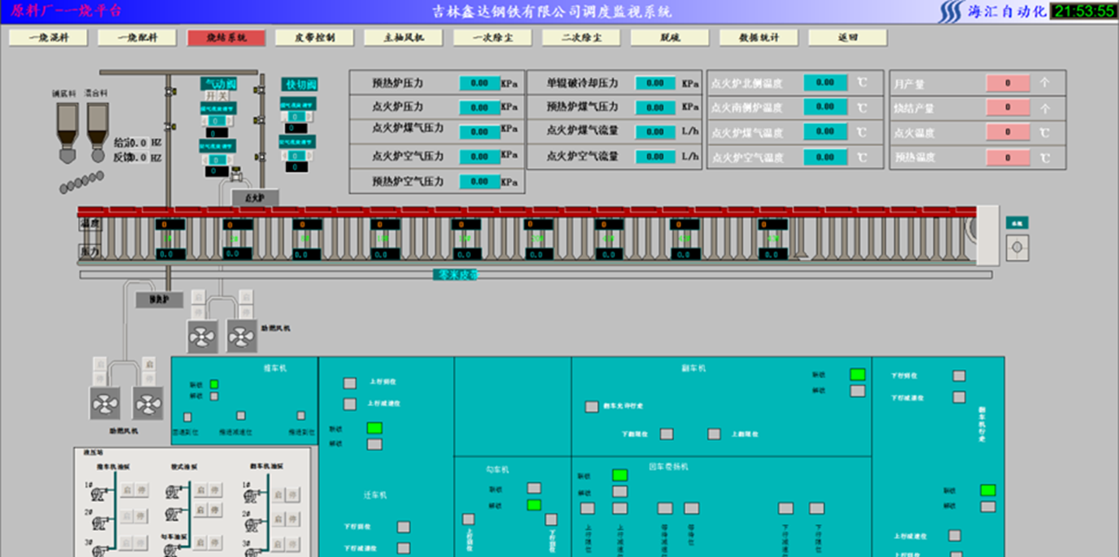Click the leftmost fan icon above 助燃风机 label

coord(106,403)
